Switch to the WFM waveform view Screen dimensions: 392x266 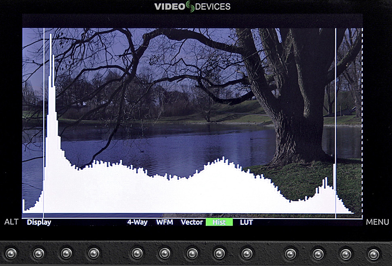[164, 222]
